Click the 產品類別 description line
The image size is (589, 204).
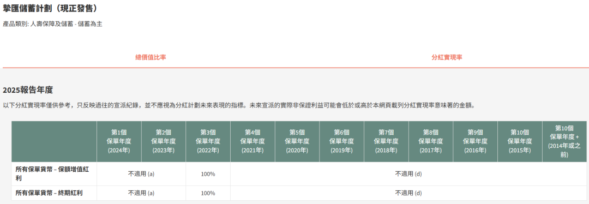click(x=52, y=24)
